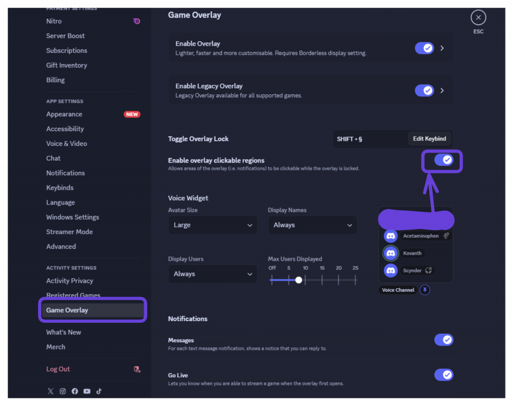Expand the Display Users dropdown
The width and height of the screenshot is (513, 406).
tap(212, 274)
